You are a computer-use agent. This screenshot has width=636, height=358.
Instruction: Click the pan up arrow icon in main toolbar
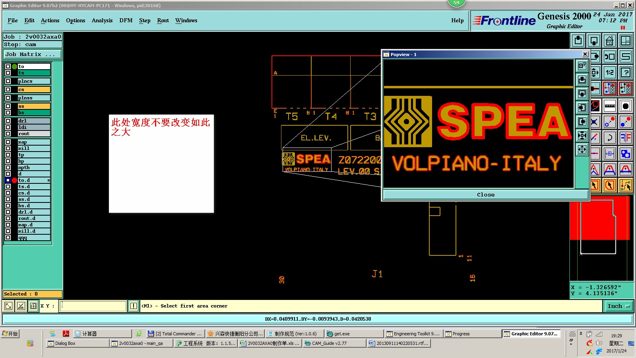[578, 40]
